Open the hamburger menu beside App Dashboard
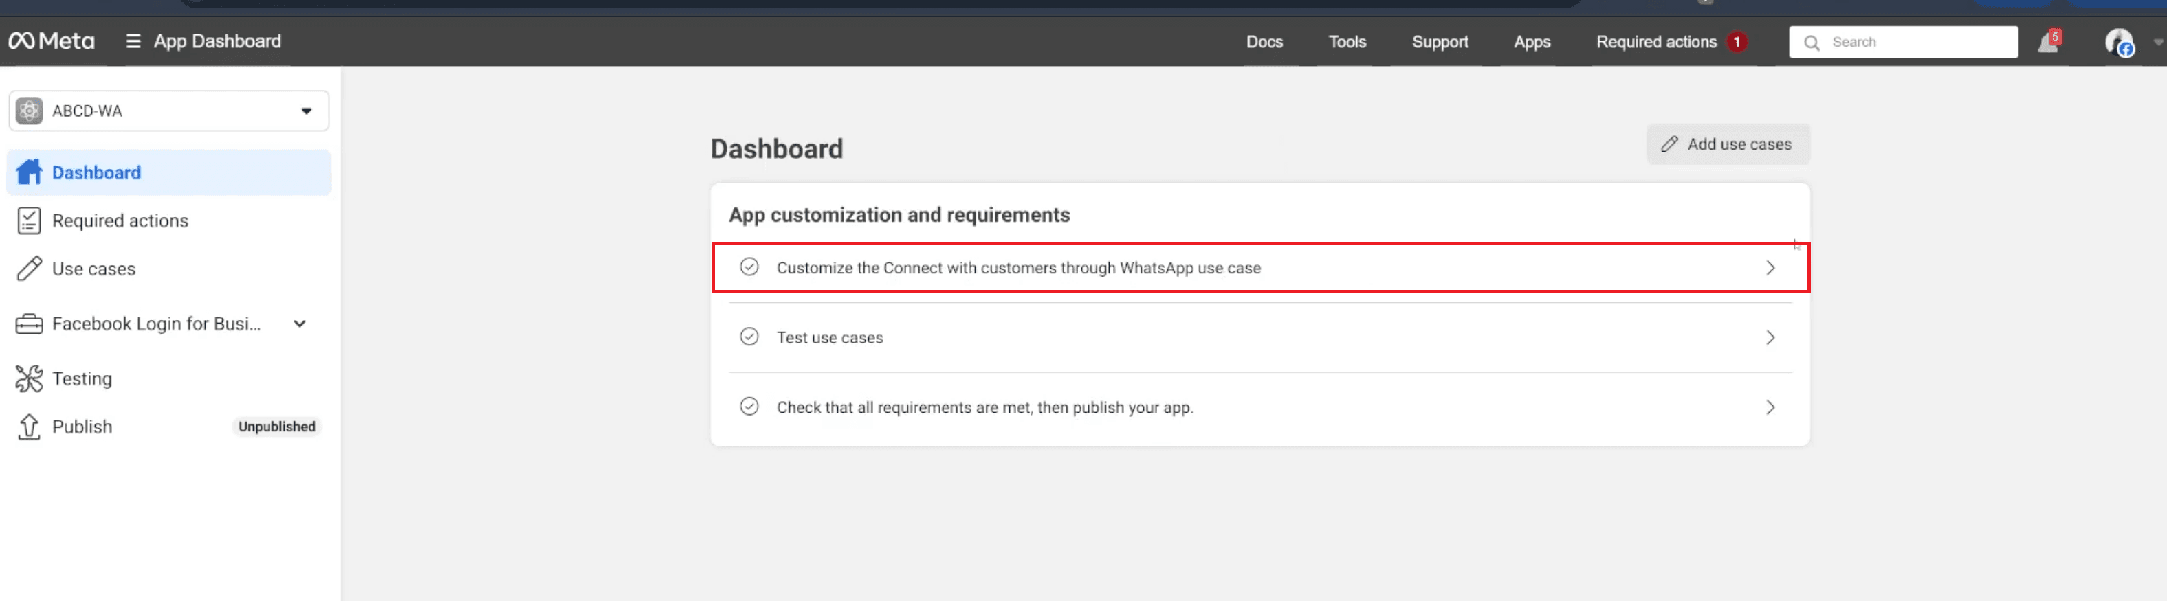The width and height of the screenshot is (2167, 601). click(133, 41)
